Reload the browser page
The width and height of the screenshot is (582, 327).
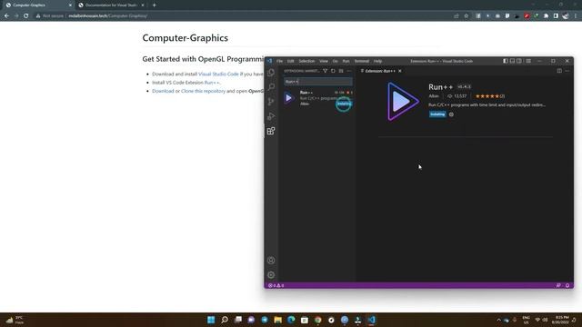point(26,16)
